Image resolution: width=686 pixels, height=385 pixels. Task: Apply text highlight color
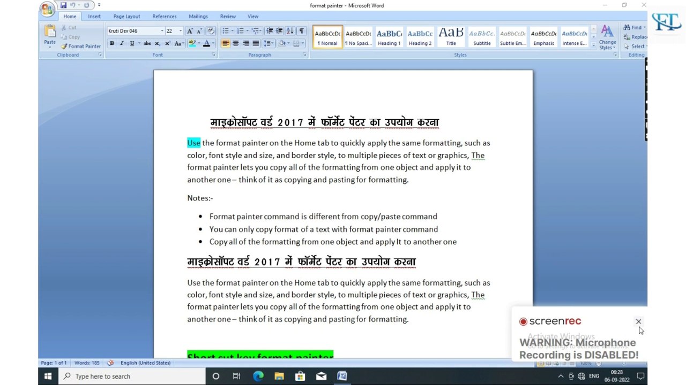coord(192,43)
